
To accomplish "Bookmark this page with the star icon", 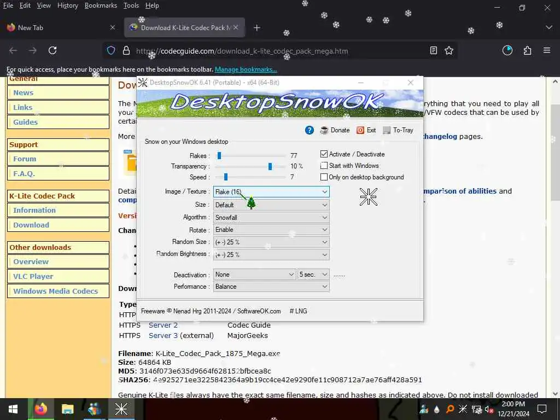I will 449,51.
